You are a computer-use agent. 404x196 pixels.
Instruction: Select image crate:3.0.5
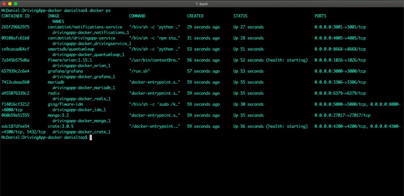pyautogui.click(x=61, y=126)
